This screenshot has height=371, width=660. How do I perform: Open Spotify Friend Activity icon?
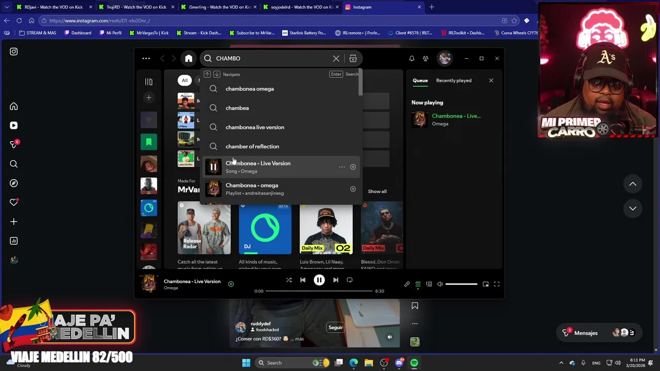(x=425, y=58)
